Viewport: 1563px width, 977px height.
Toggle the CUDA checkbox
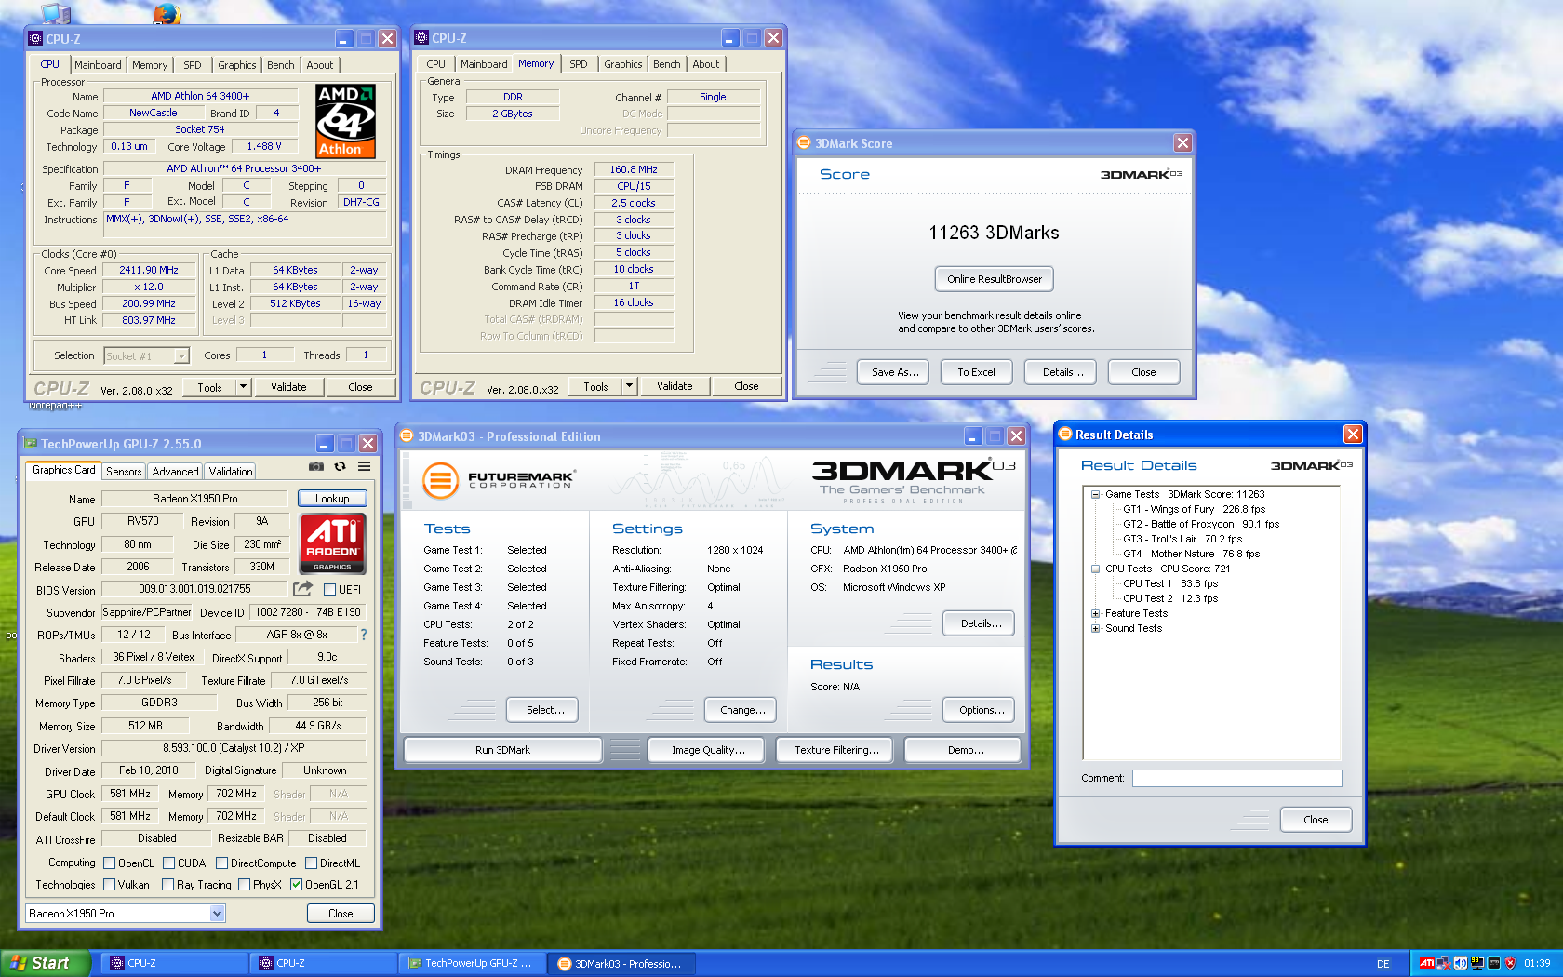coord(169,863)
